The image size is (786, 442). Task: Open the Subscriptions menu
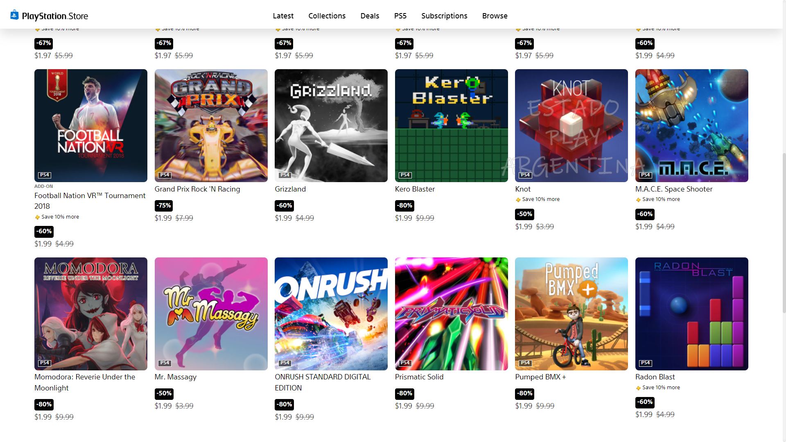pyautogui.click(x=444, y=16)
